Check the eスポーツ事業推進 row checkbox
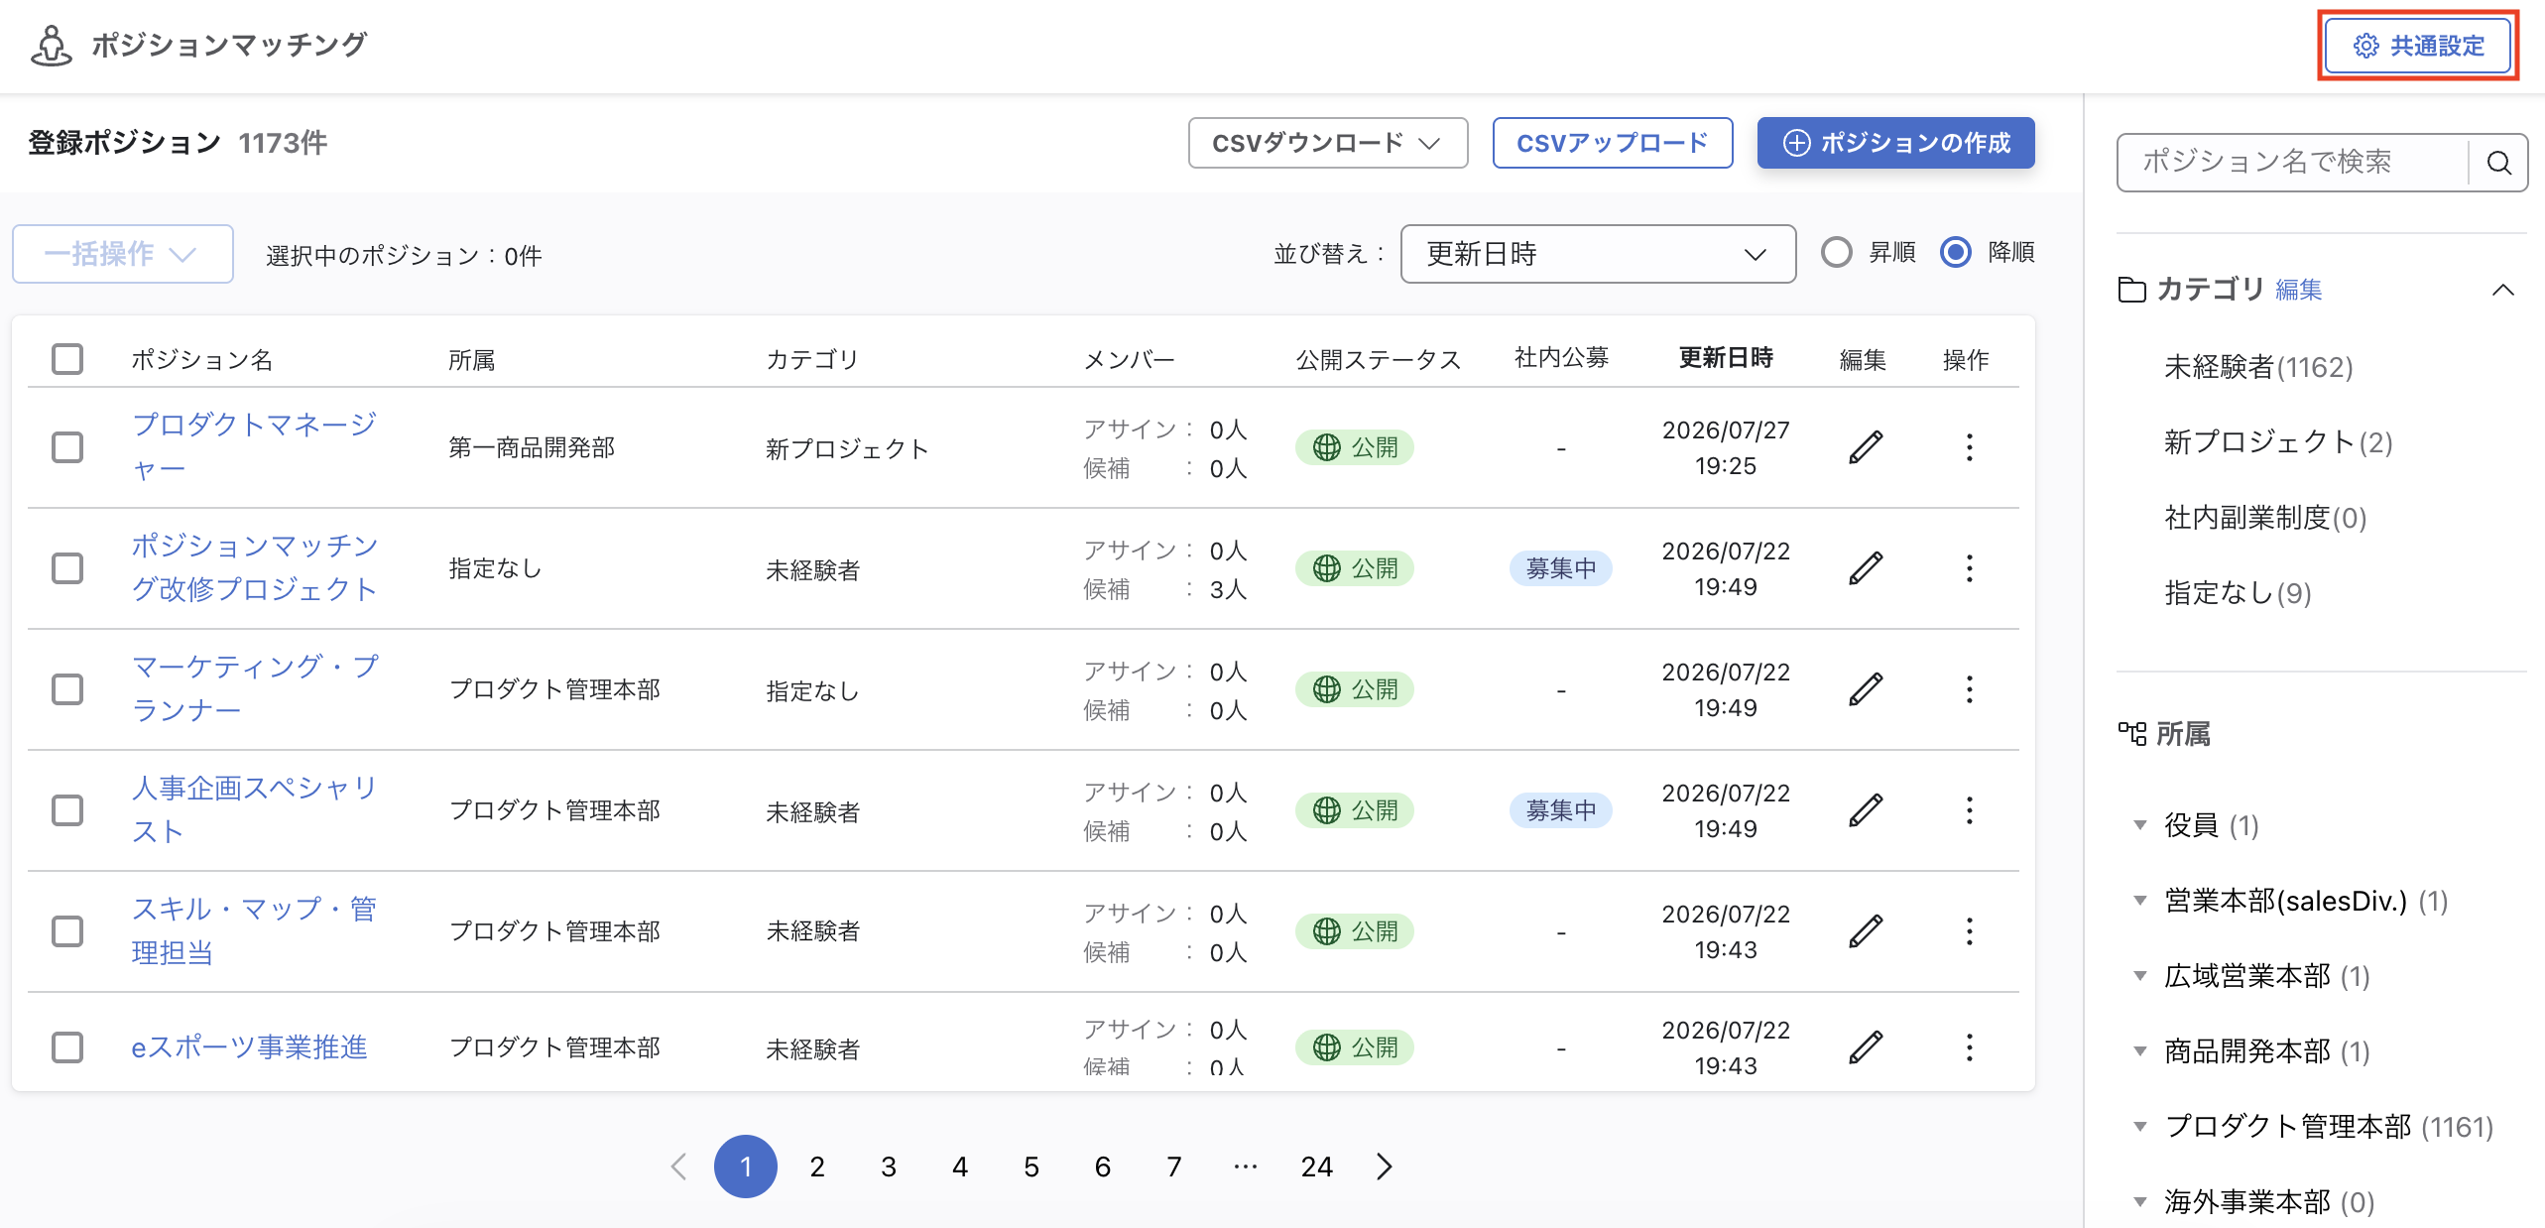 pos(67,1047)
